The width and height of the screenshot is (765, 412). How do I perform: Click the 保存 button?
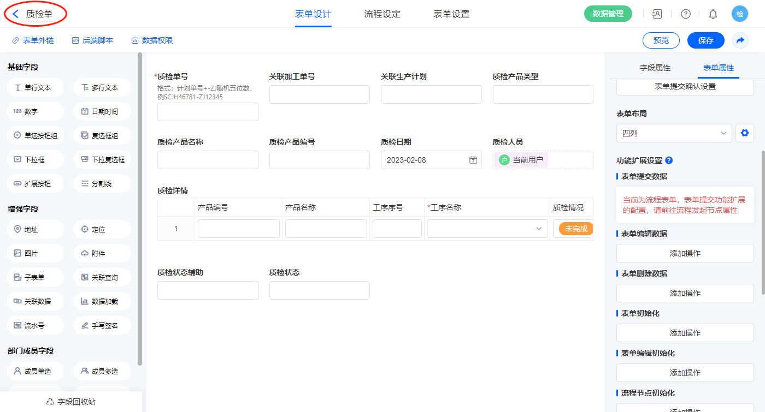[705, 40]
